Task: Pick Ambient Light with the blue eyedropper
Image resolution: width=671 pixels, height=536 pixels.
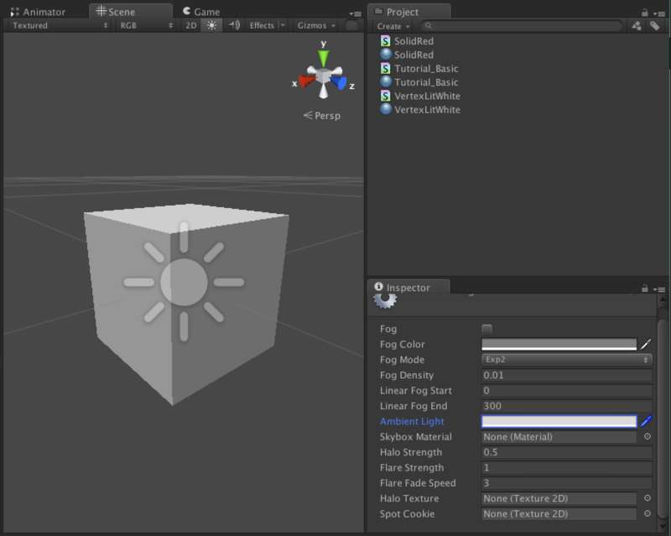Action: point(646,421)
